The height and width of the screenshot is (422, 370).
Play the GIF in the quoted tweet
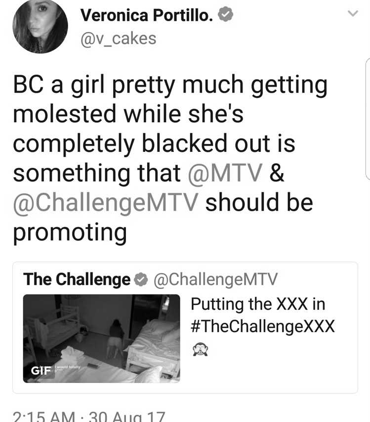click(102, 338)
